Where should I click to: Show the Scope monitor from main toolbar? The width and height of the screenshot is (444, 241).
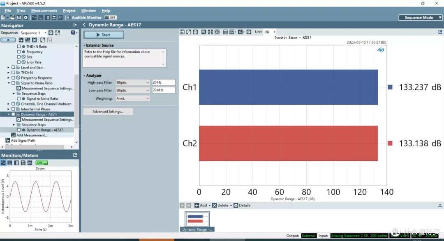(34, 18)
